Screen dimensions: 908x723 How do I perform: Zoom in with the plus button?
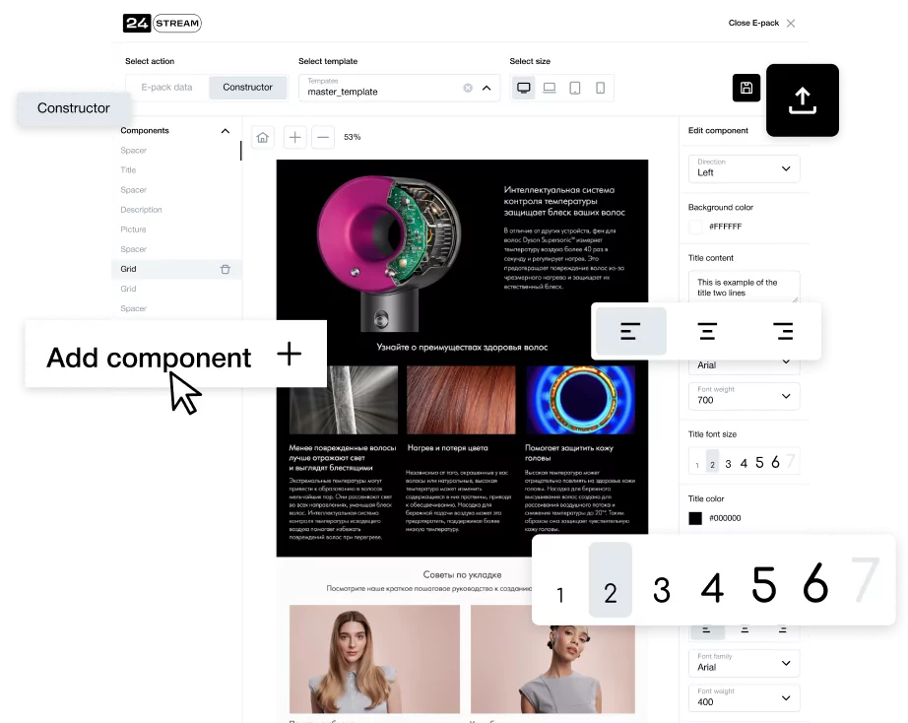click(x=294, y=137)
